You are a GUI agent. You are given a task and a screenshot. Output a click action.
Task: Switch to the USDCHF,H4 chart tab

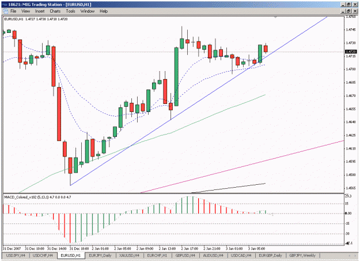[x=43, y=255]
